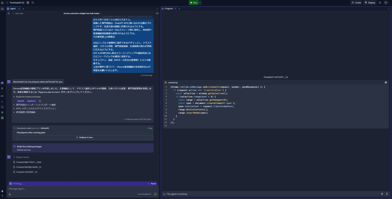Add a new tab beside Progress
392x199 pixels.
coord(179,9)
